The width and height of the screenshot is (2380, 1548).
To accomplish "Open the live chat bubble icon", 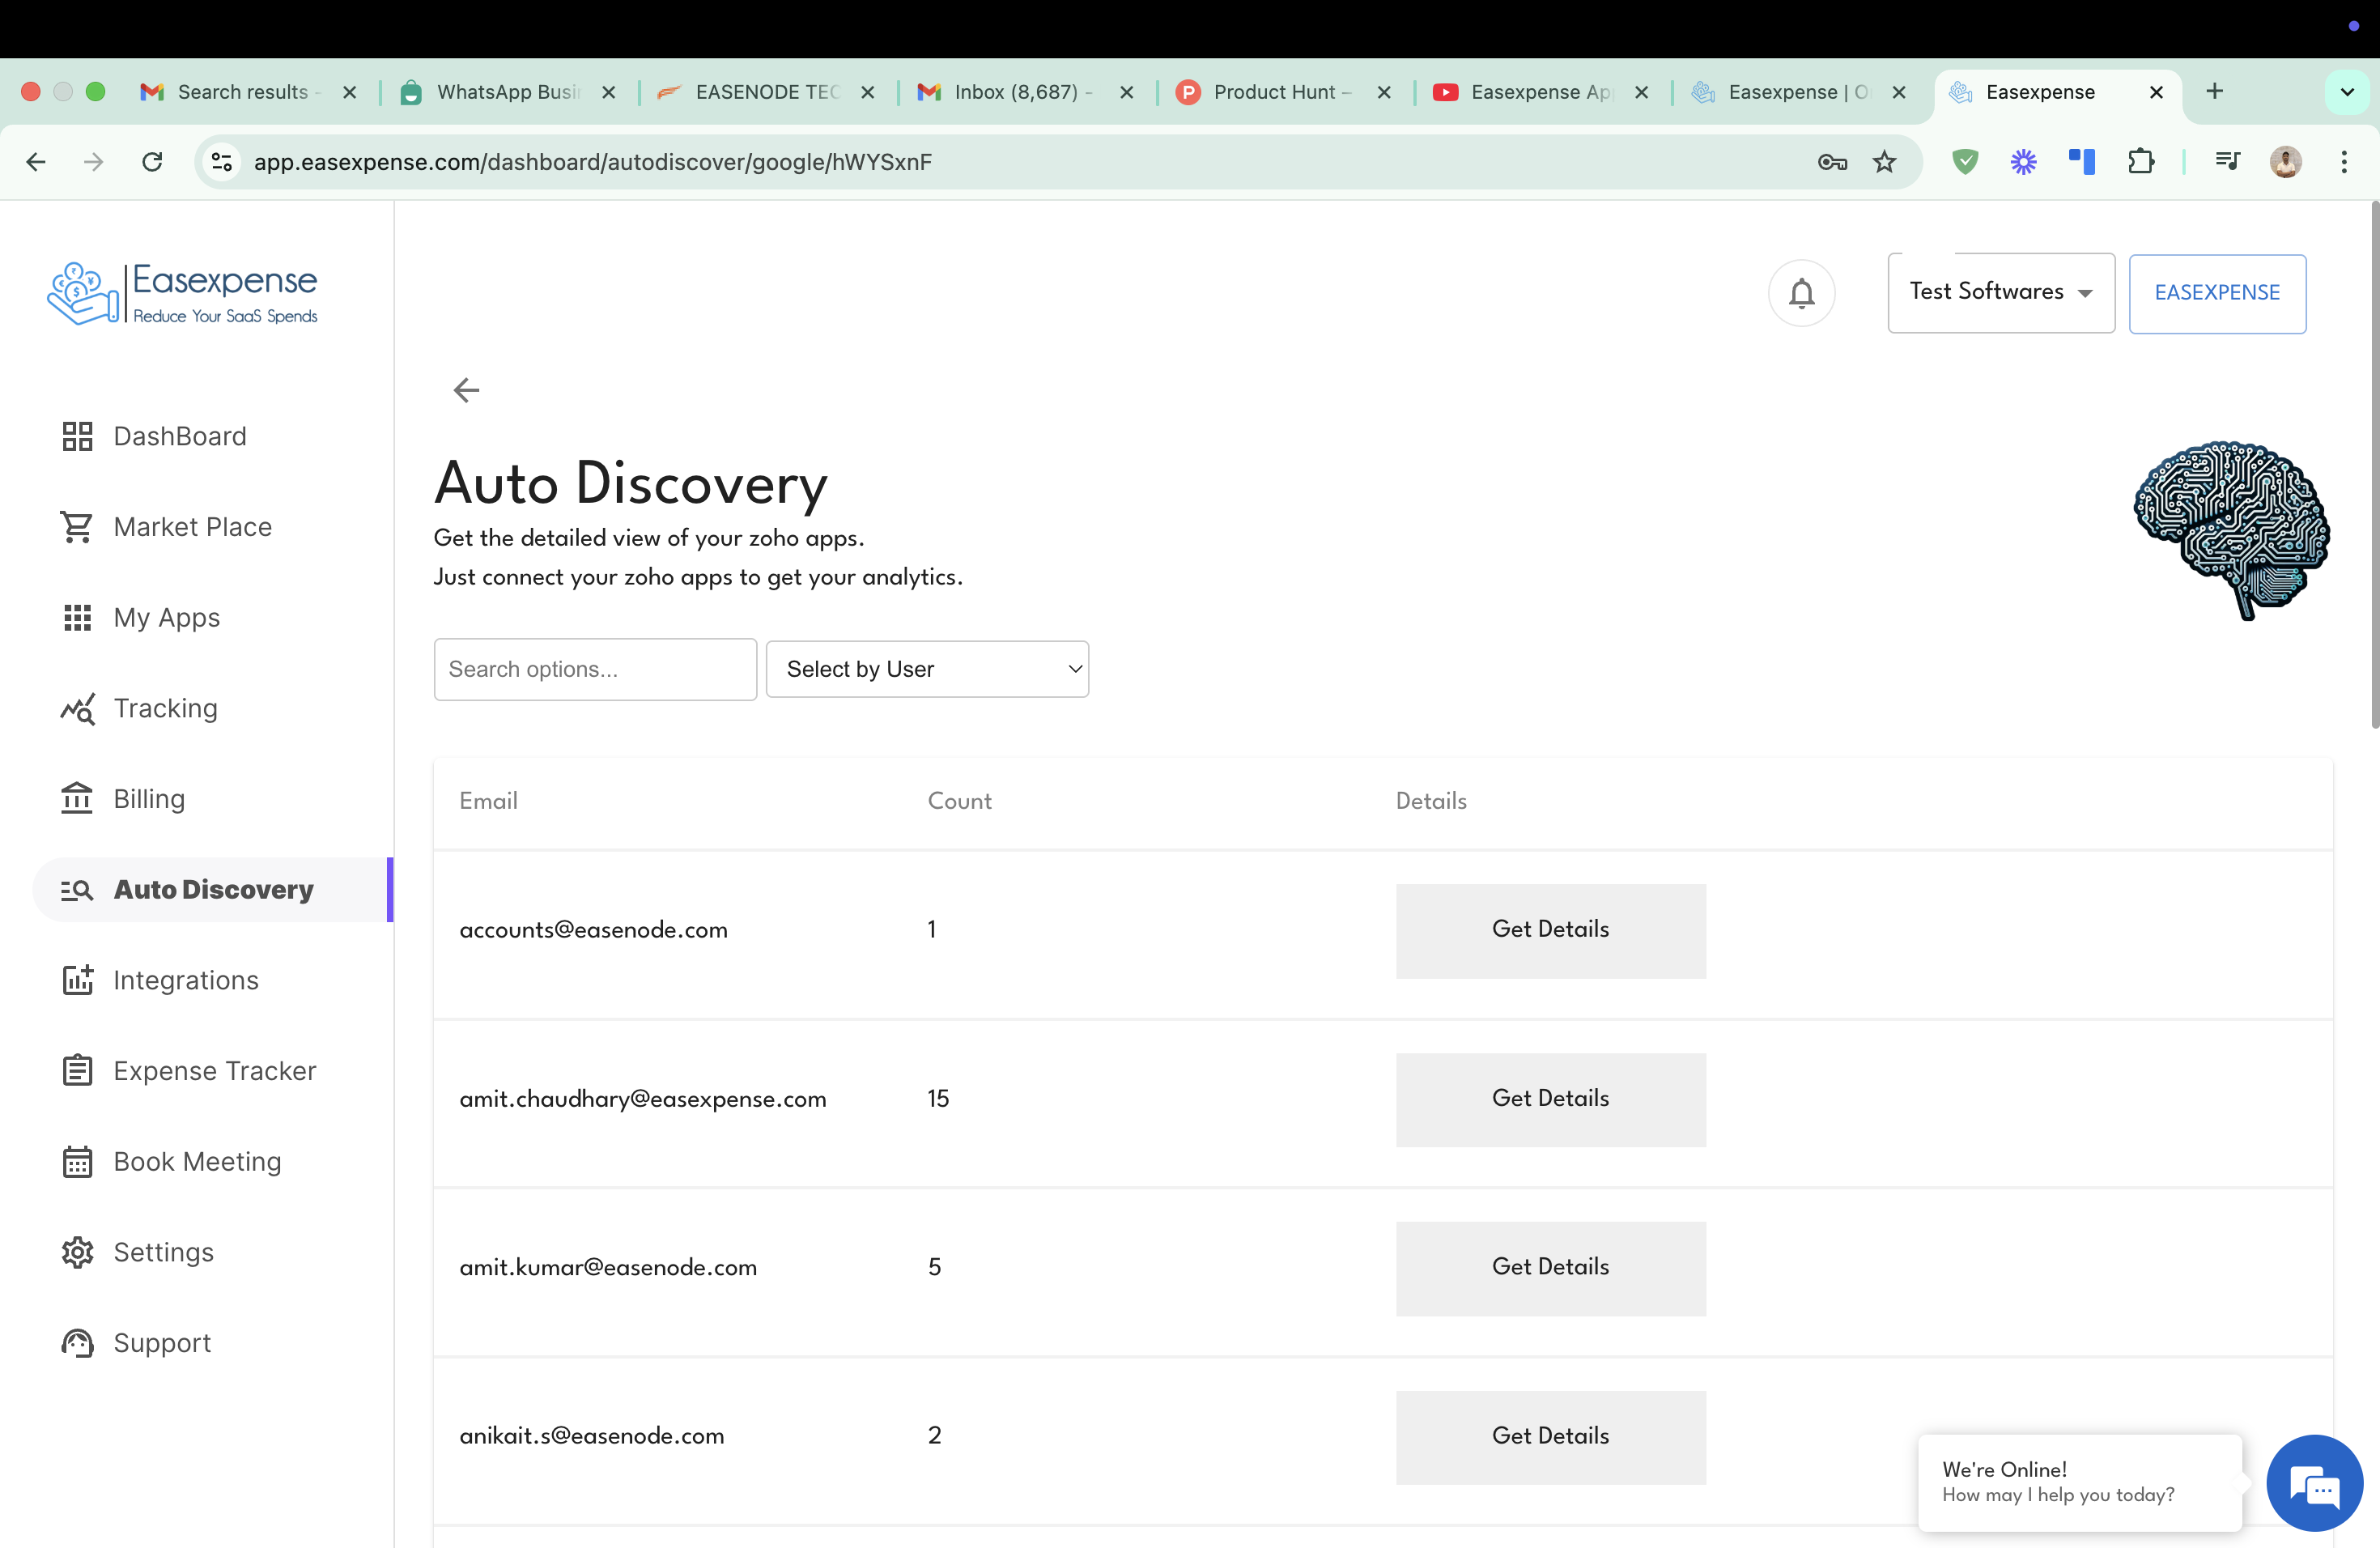I will tap(2314, 1483).
